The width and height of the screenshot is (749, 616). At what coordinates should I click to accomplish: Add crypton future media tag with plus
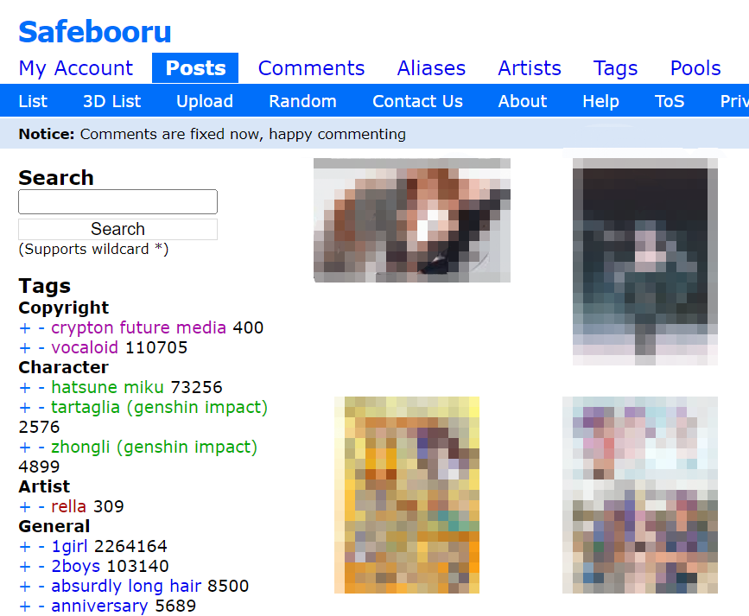25,327
